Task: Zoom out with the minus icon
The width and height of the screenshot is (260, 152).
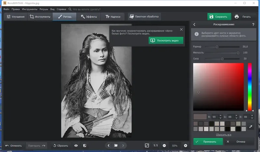Action: [x=164, y=146]
